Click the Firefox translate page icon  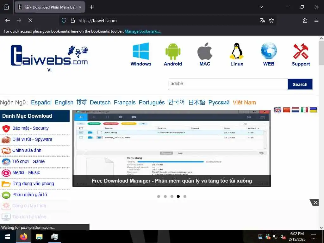(262, 20)
